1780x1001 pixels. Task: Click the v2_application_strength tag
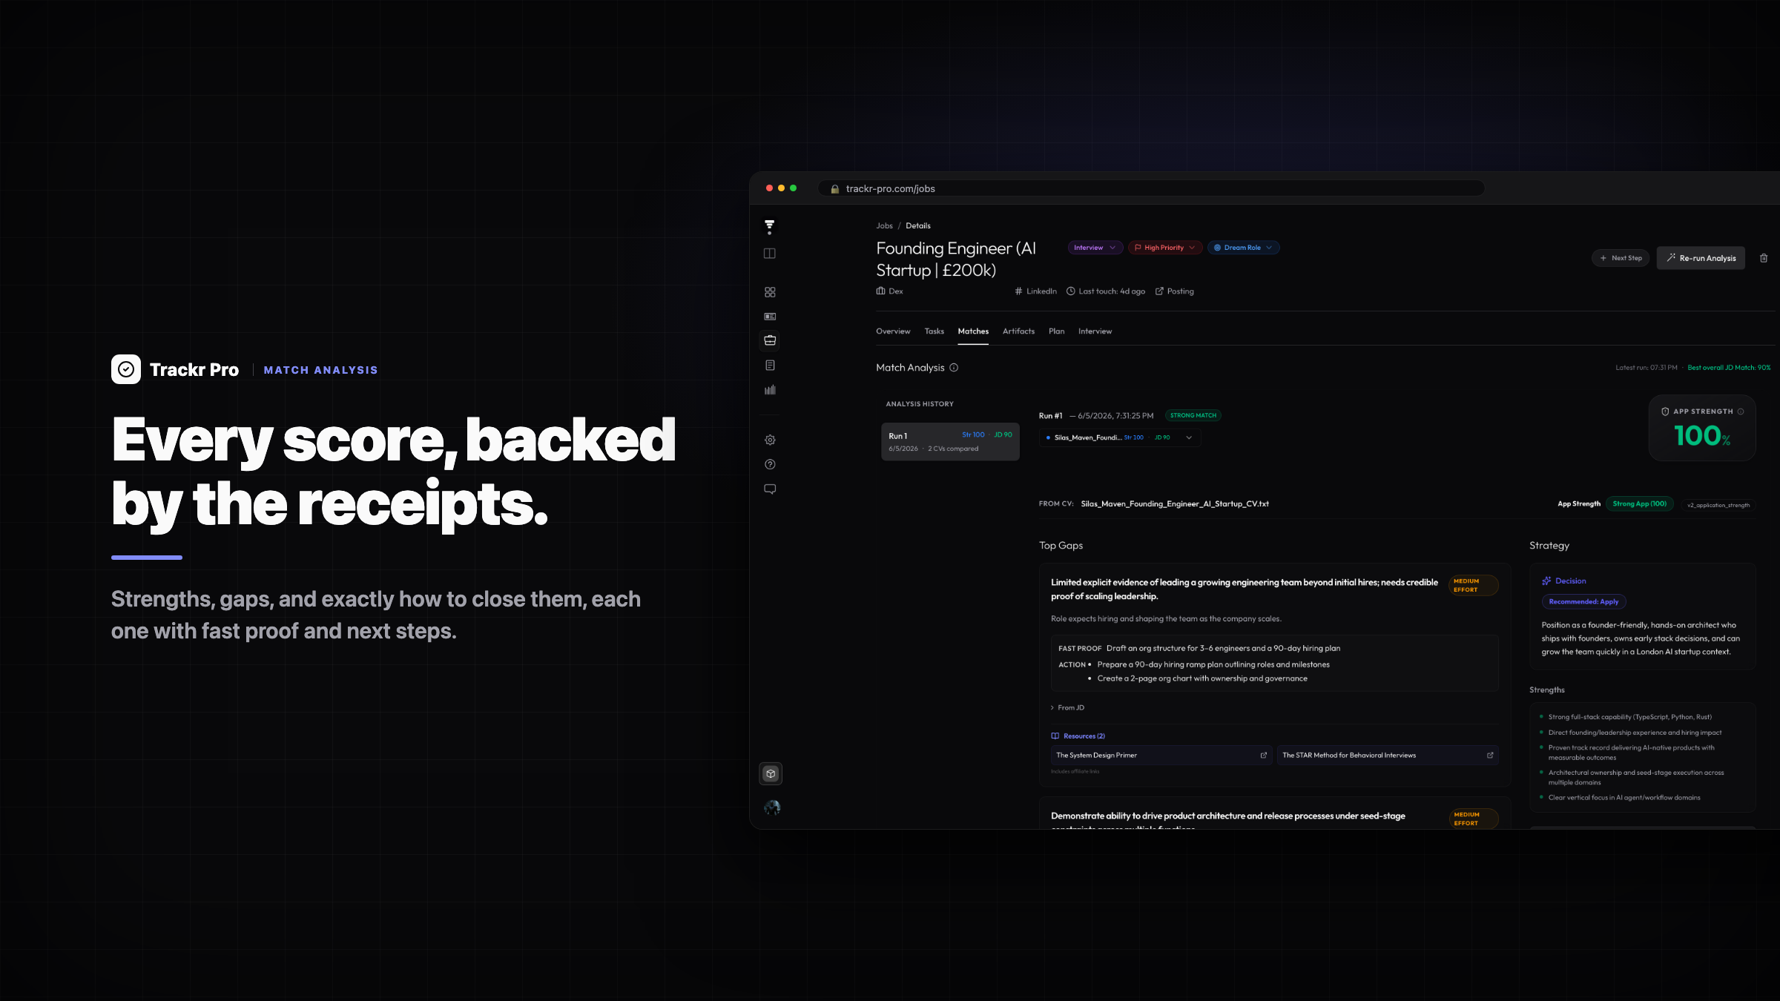[1718, 505]
